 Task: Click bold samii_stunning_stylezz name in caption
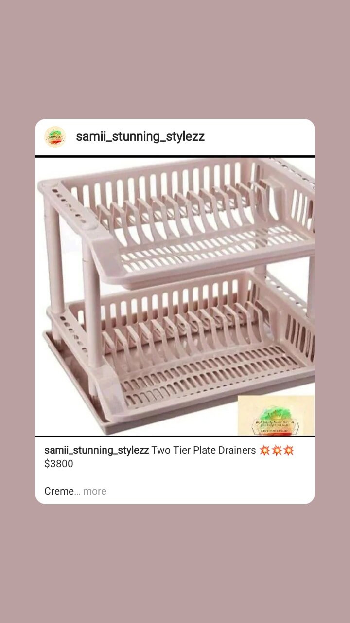[96, 450]
